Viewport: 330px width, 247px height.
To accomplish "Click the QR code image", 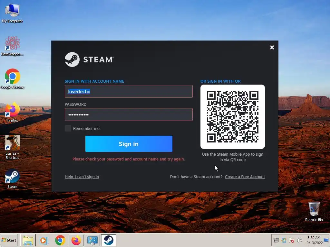I will point(233,117).
